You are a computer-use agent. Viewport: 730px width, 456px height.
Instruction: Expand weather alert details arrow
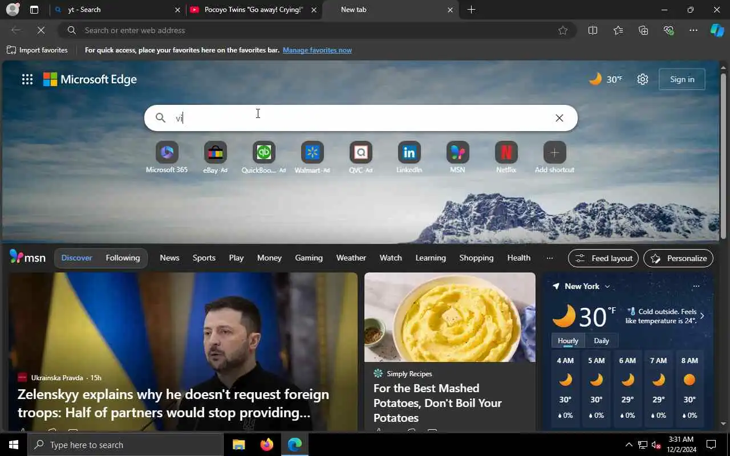[702, 316]
